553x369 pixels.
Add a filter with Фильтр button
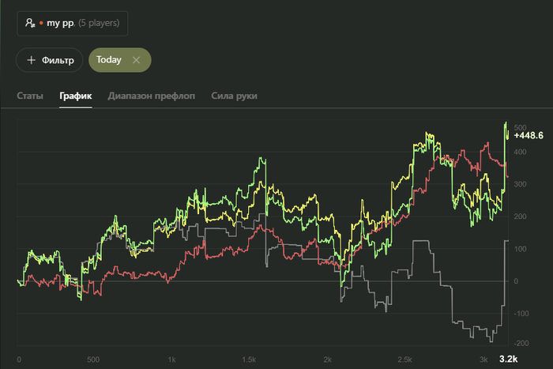coord(50,60)
